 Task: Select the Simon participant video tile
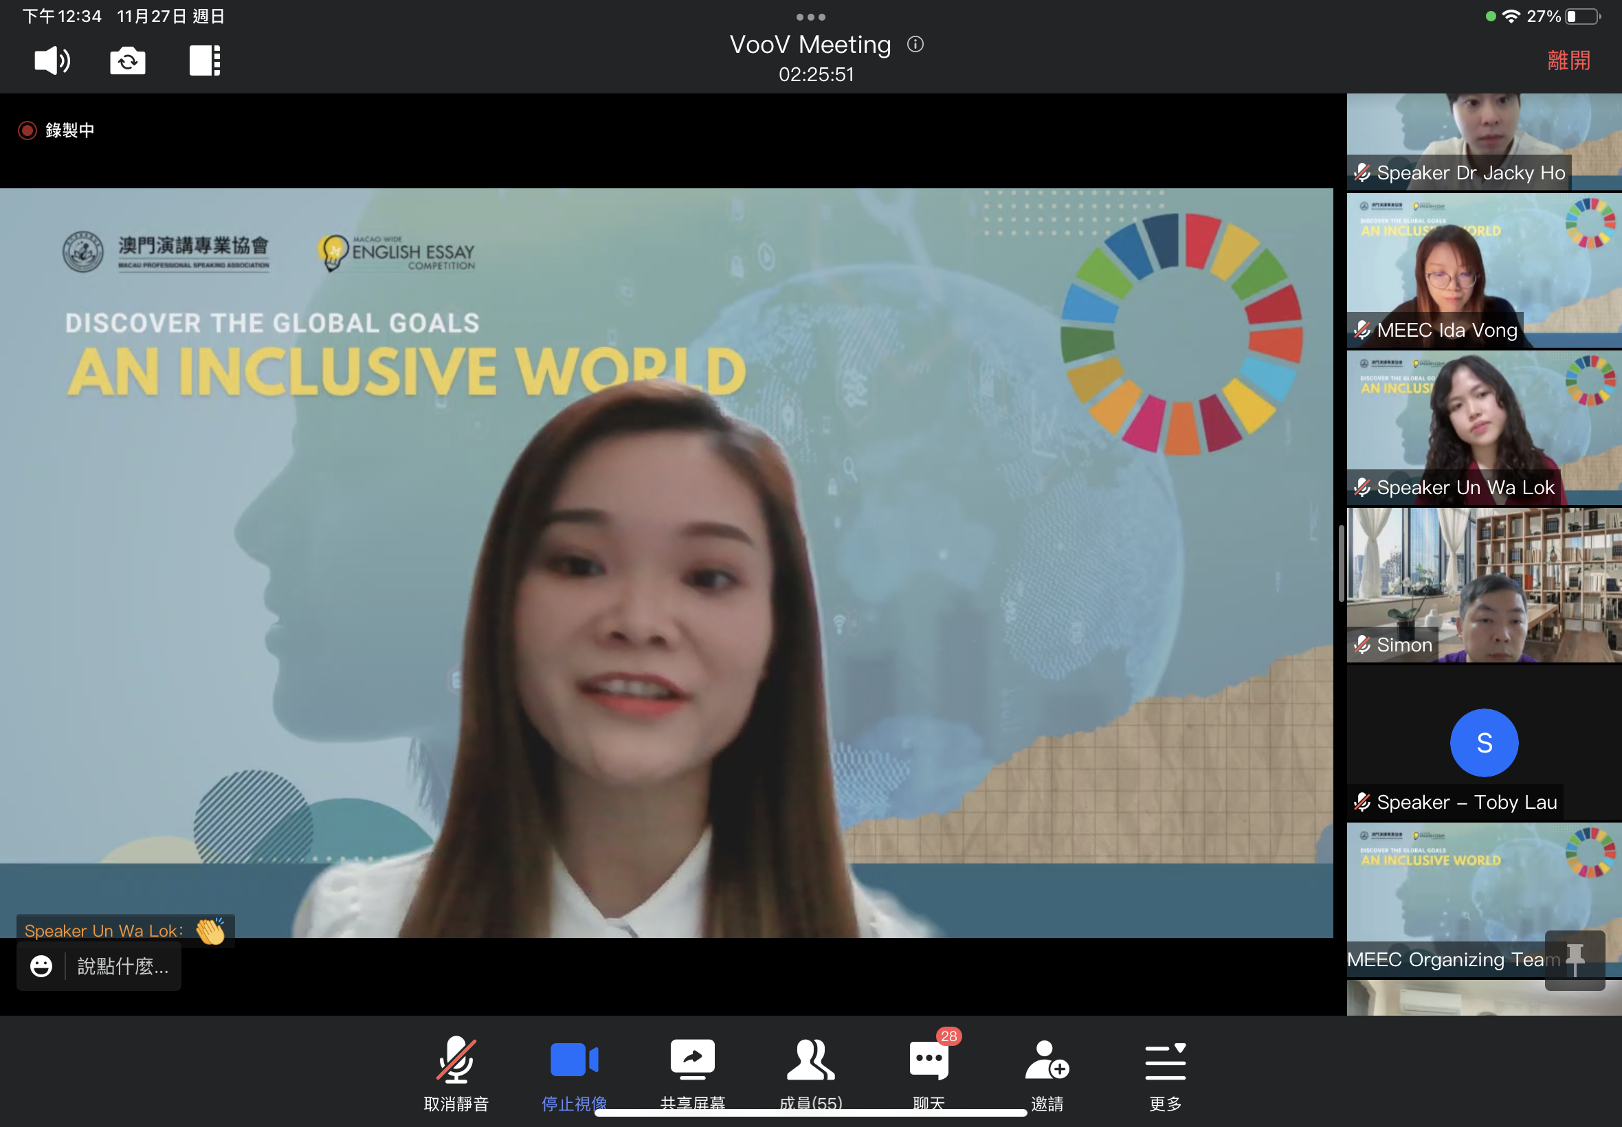click(x=1484, y=585)
